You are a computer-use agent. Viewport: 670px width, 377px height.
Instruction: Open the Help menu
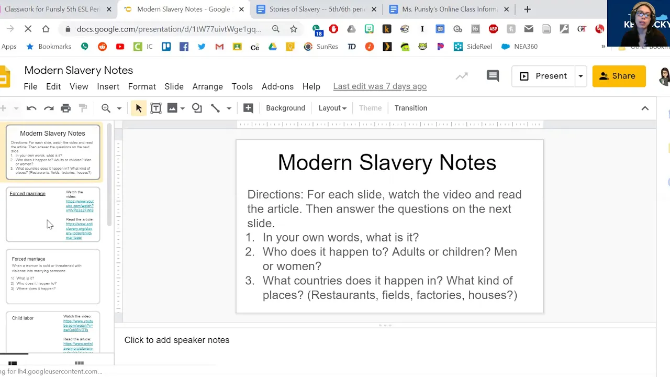coord(311,86)
